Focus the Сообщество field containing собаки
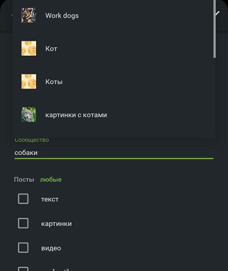 (114, 153)
